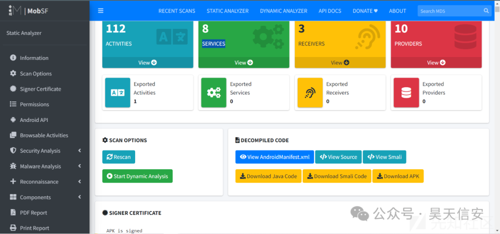Click the ear icon in Receivers card
This screenshot has height=234, width=500.
click(x=368, y=37)
